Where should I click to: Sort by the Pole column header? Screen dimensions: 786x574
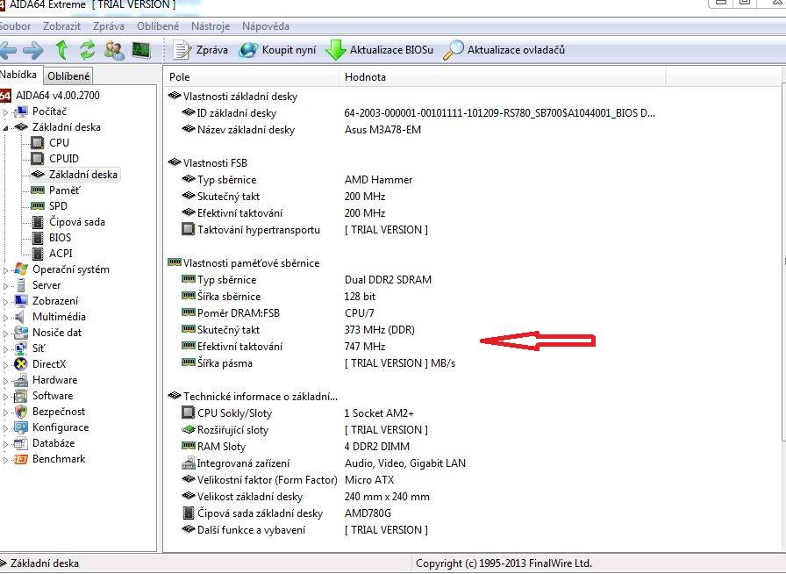[x=252, y=77]
